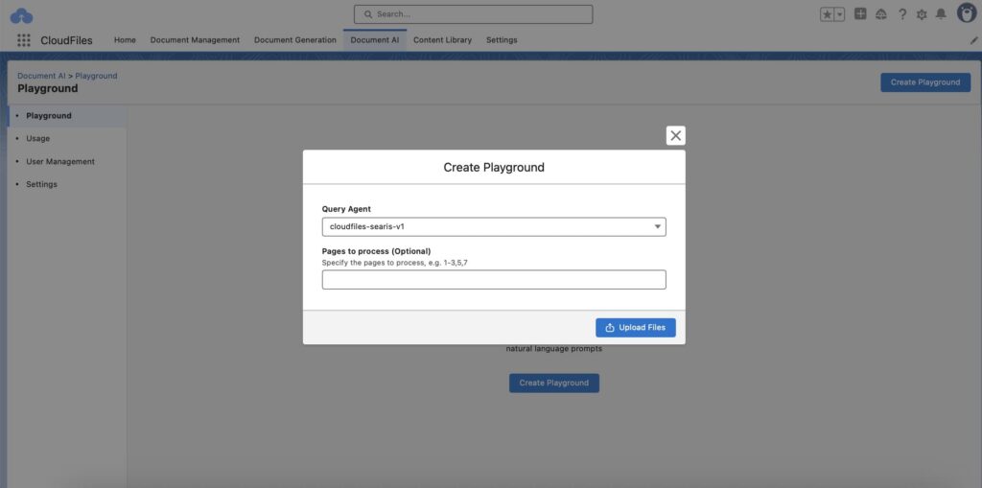Click the favorites star icon
Viewport: 982px width, 488px height.
pyautogui.click(x=828, y=14)
